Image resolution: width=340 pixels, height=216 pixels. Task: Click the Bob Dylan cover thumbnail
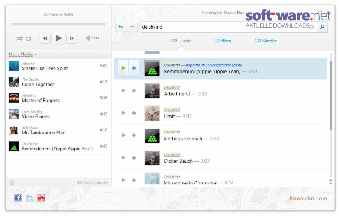coord(14,130)
